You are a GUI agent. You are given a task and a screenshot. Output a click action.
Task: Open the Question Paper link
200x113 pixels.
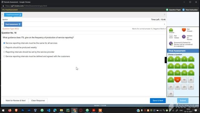pyautogui.click(x=175, y=10)
